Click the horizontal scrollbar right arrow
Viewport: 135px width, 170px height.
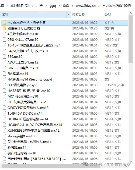[126, 166]
